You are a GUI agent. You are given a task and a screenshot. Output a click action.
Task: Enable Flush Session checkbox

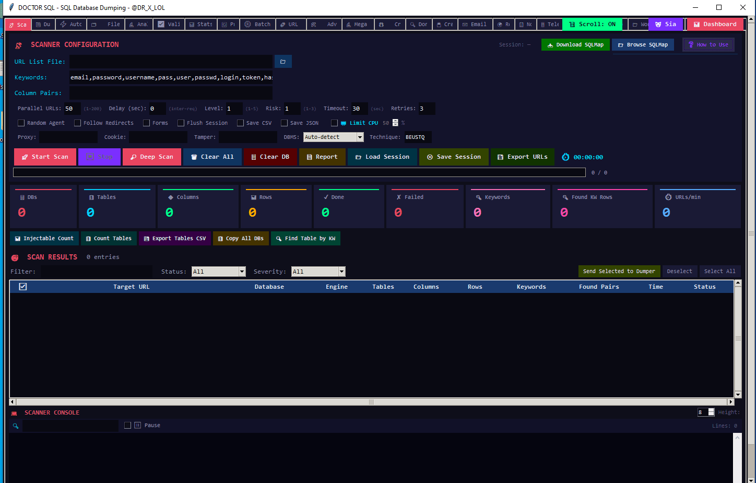click(x=181, y=123)
